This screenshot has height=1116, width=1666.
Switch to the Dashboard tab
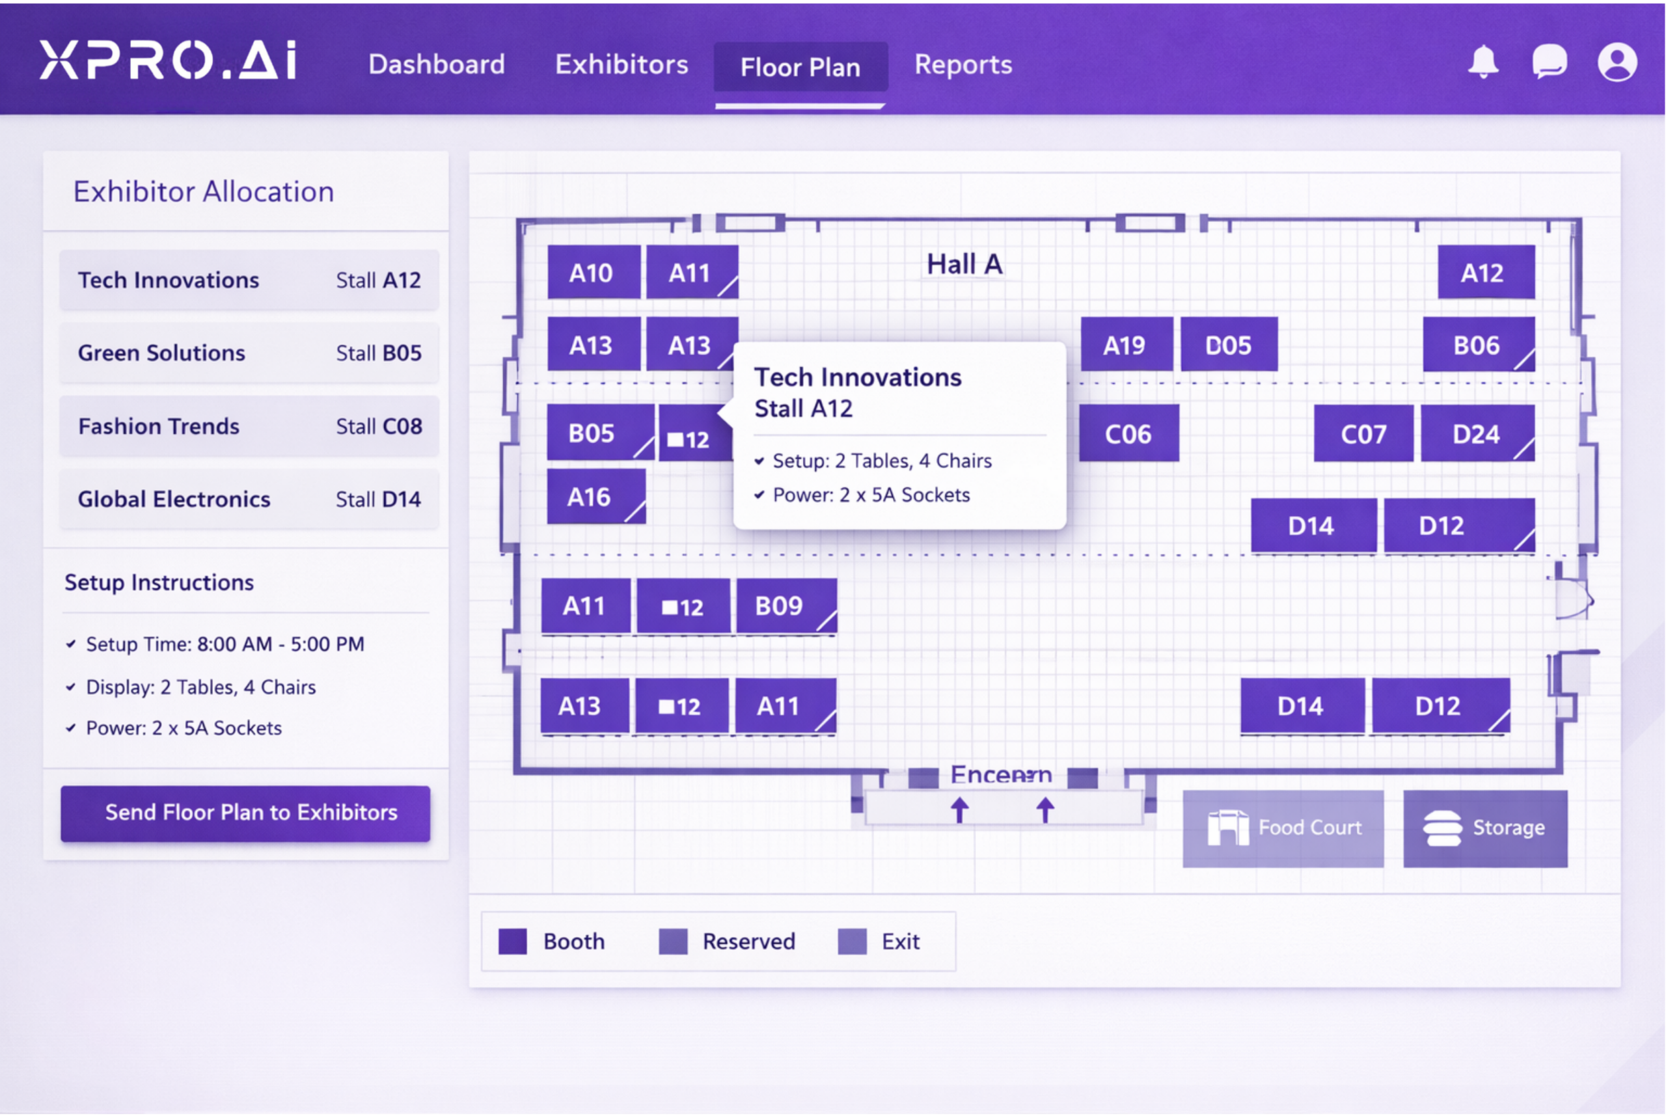tap(437, 65)
